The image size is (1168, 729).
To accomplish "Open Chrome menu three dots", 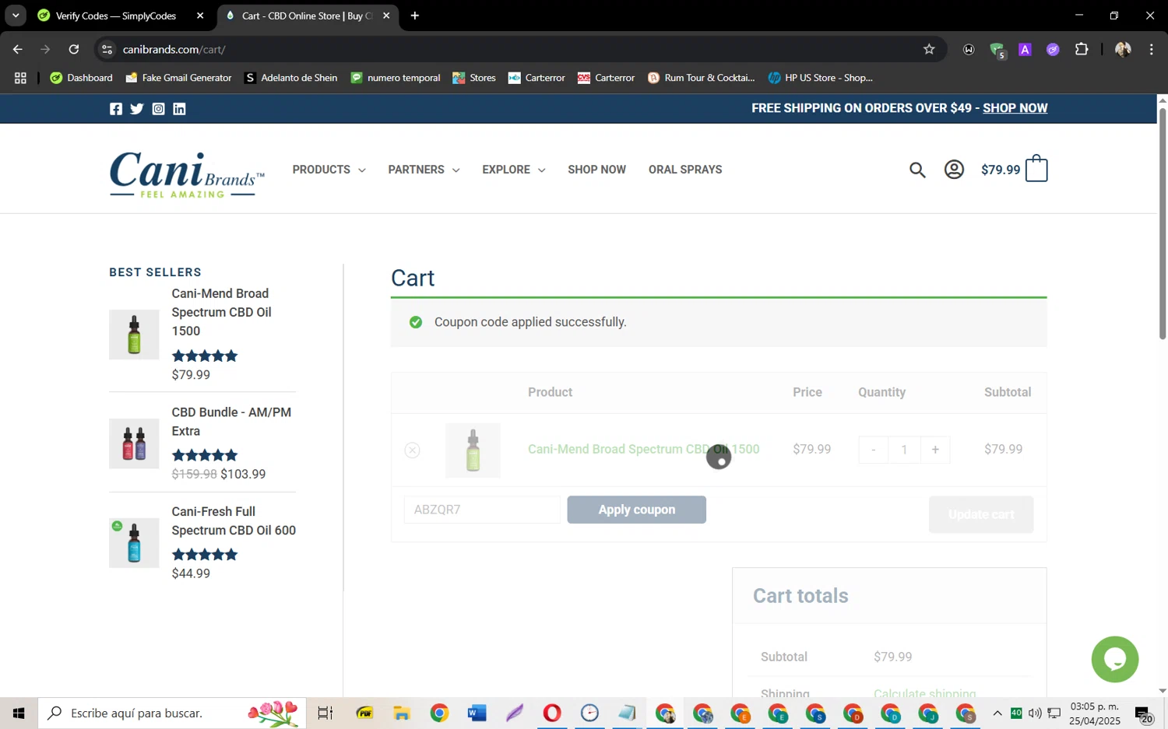I will [1152, 49].
